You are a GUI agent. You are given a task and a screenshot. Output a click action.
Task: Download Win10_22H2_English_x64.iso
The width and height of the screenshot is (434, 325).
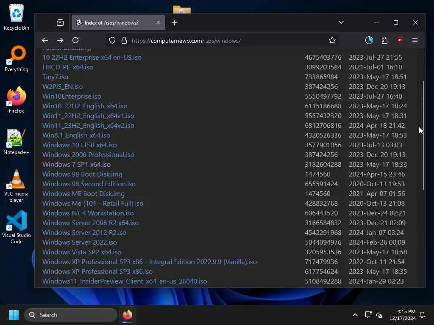85,106
